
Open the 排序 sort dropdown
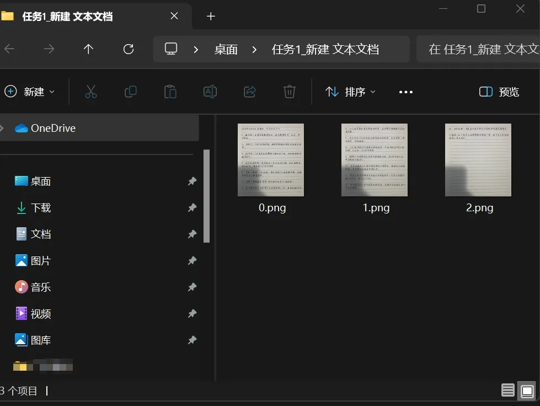point(350,92)
